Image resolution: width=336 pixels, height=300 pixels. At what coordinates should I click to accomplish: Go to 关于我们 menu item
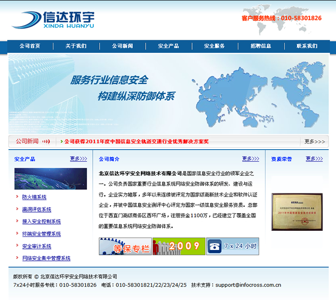click(x=76, y=46)
